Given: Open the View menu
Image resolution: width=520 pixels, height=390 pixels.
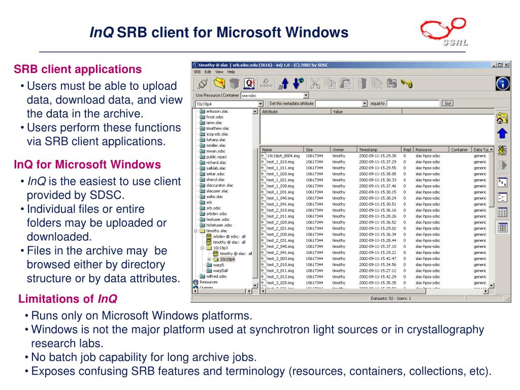Looking at the screenshot, I should [219, 72].
